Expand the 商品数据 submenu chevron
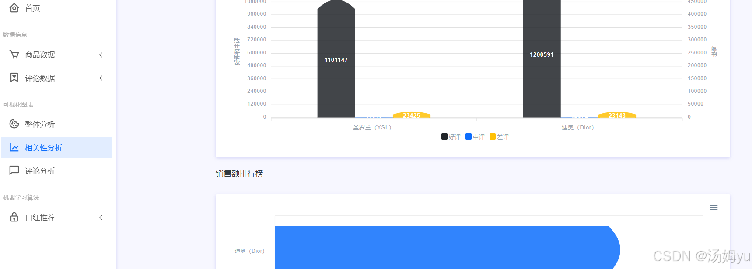The image size is (752, 269). [x=101, y=55]
